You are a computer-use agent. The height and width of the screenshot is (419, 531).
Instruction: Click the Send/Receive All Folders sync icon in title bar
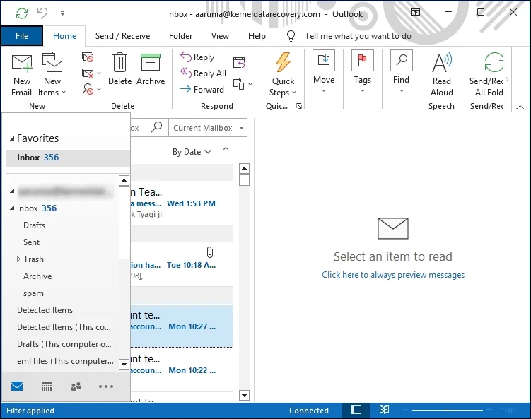[x=22, y=13]
